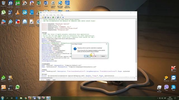This screenshot has height=100, width=179.
Task: Open the Viber desktop shortcut
Action: (166, 88)
